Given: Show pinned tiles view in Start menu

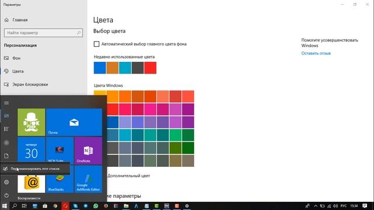Looking at the screenshot, I should tap(6, 116).
